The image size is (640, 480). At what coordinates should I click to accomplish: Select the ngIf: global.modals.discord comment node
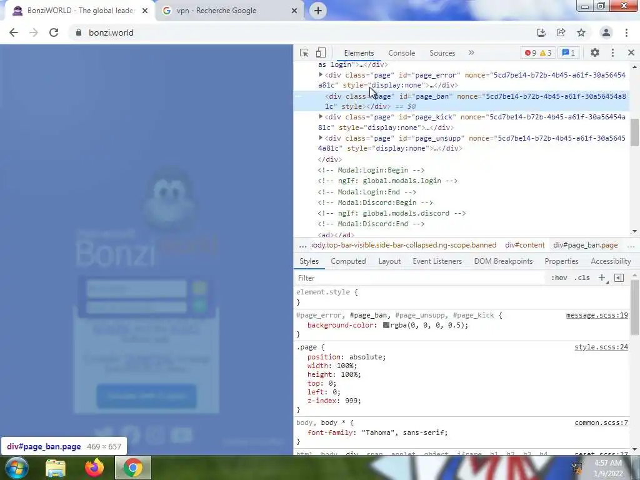[x=391, y=214]
